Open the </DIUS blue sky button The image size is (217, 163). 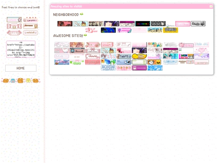coord(61,62)
